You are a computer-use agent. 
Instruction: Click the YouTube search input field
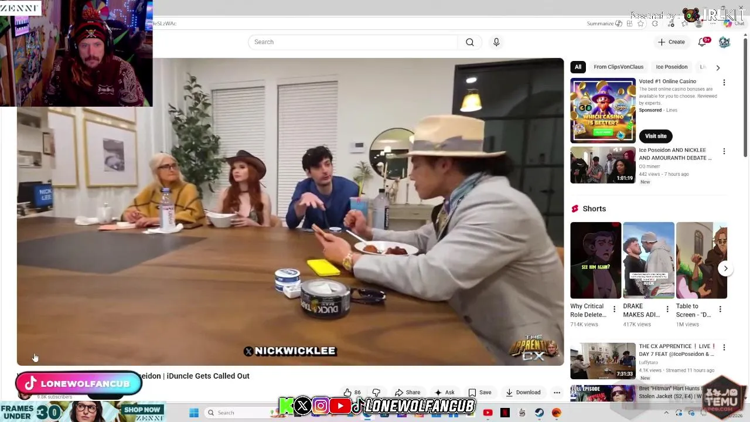(353, 42)
